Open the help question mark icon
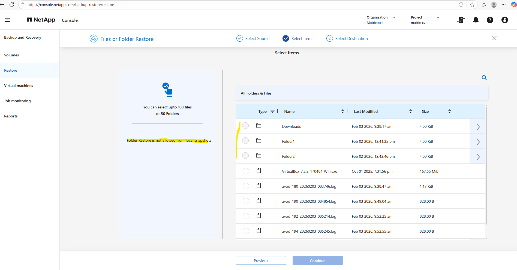The image size is (517, 270). click(x=490, y=20)
